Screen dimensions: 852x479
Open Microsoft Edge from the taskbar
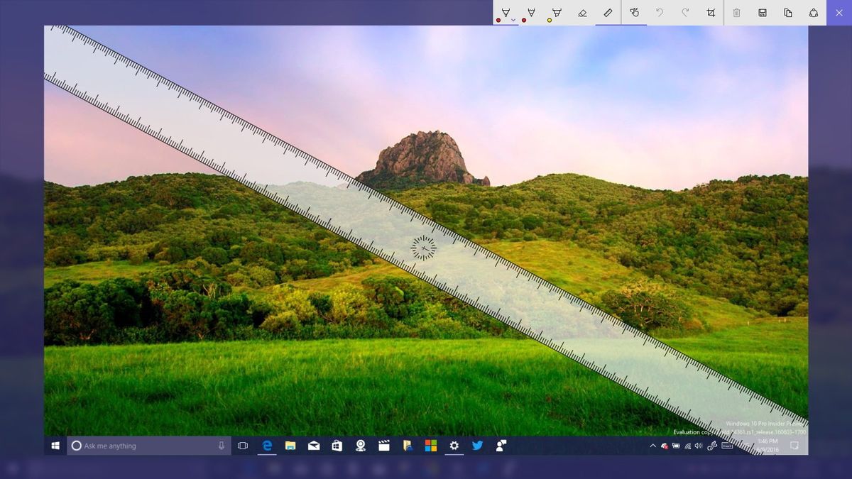pos(266,446)
